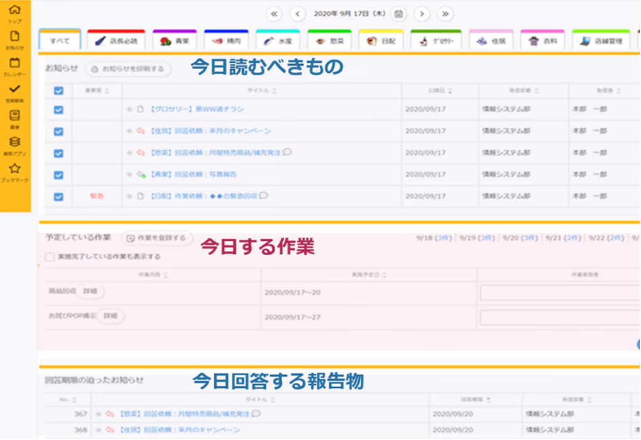Sort tasks by the 実施予定日 column
Image resolution: width=641 pixels, height=440 pixels.
tap(368, 275)
